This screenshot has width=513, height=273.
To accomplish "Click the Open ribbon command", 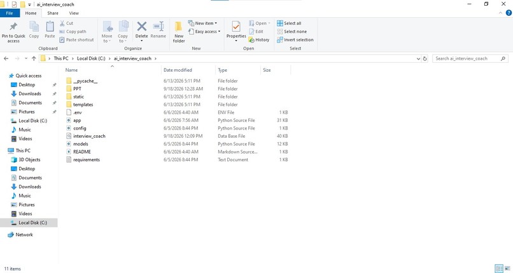I will coord(260,23).
